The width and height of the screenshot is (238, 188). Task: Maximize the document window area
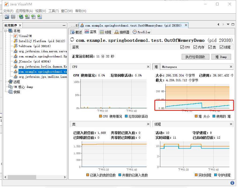coord(233,24)
